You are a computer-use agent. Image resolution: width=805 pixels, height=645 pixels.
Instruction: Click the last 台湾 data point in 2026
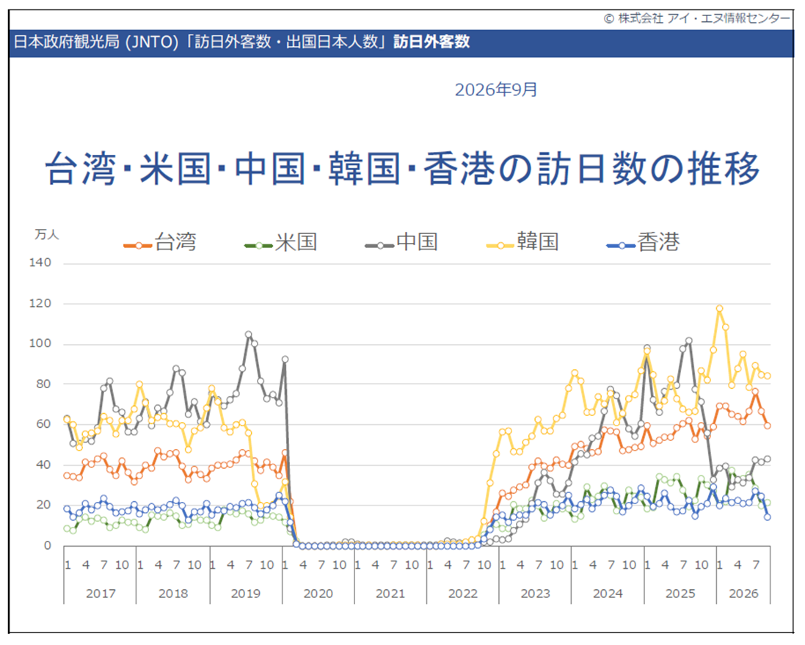coord(768,425)
